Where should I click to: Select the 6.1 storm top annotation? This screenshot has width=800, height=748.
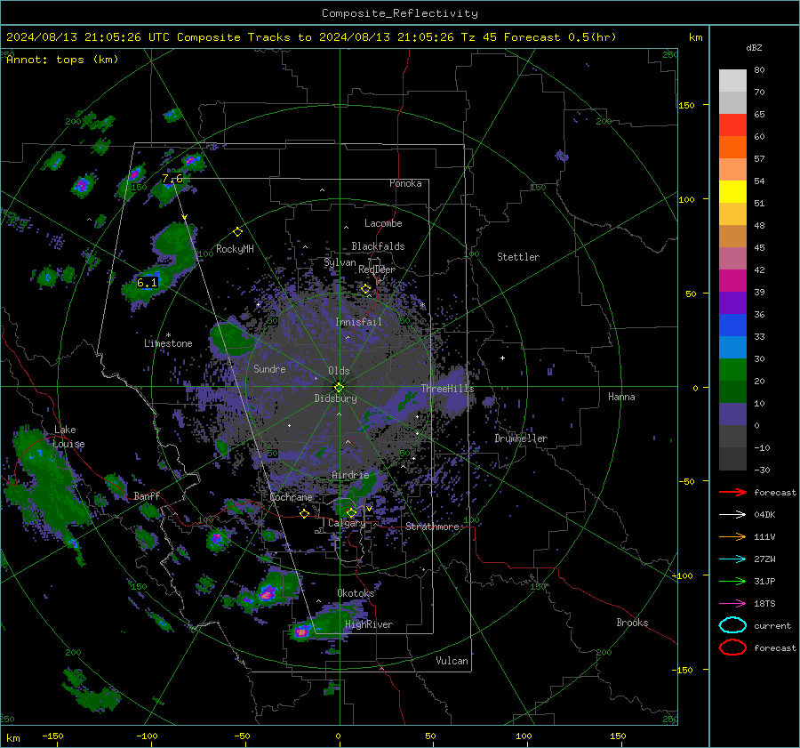148,282
